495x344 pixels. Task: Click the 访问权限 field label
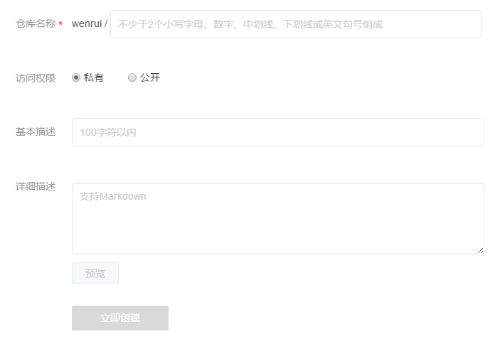(x=36, y=78)
